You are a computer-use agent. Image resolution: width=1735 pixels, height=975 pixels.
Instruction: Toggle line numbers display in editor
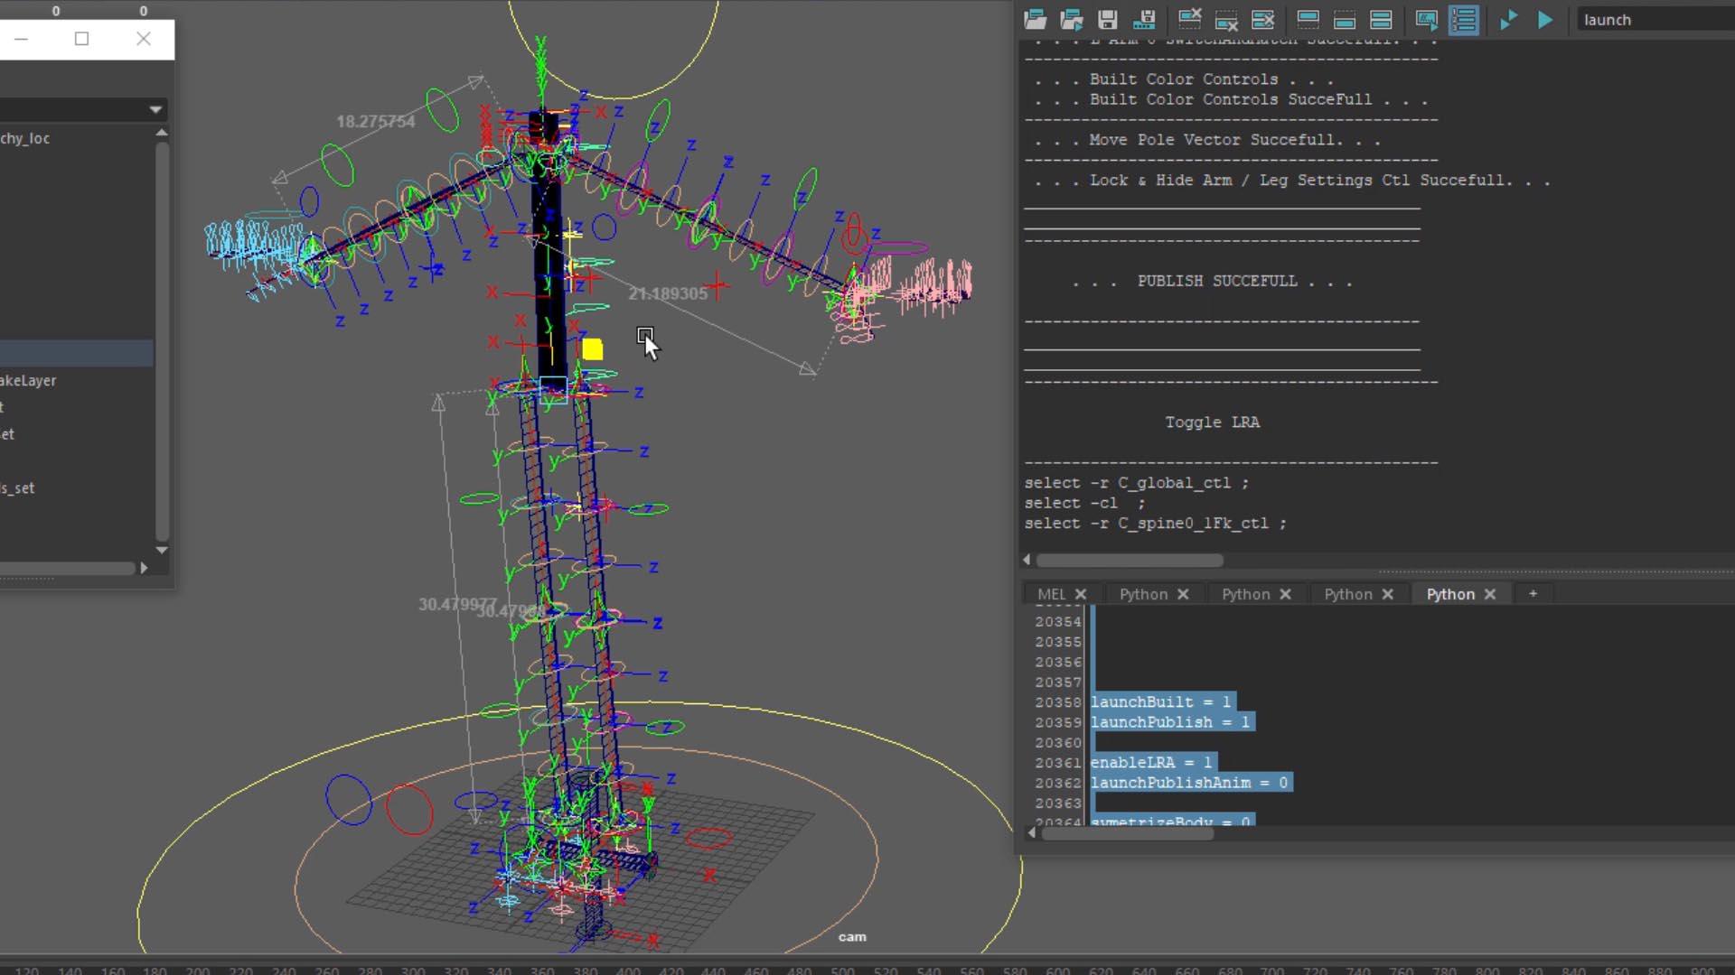[x=1464, y=20]
